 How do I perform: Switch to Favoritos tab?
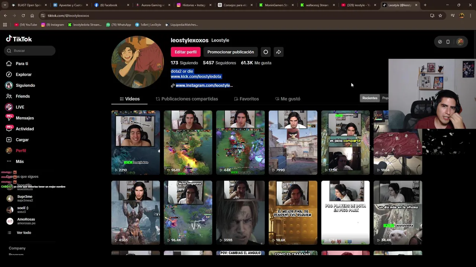click(246, 99)
